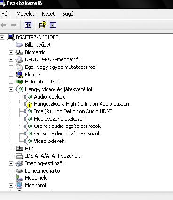This screenshot has width=173, height=200.
Task: Open the Művelet menu
Action: 25,14
